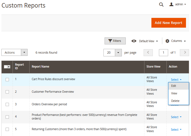The height and width of the screenshot is (136, 191).
Task: Click the Add New Report button
Action: [168, 23]
